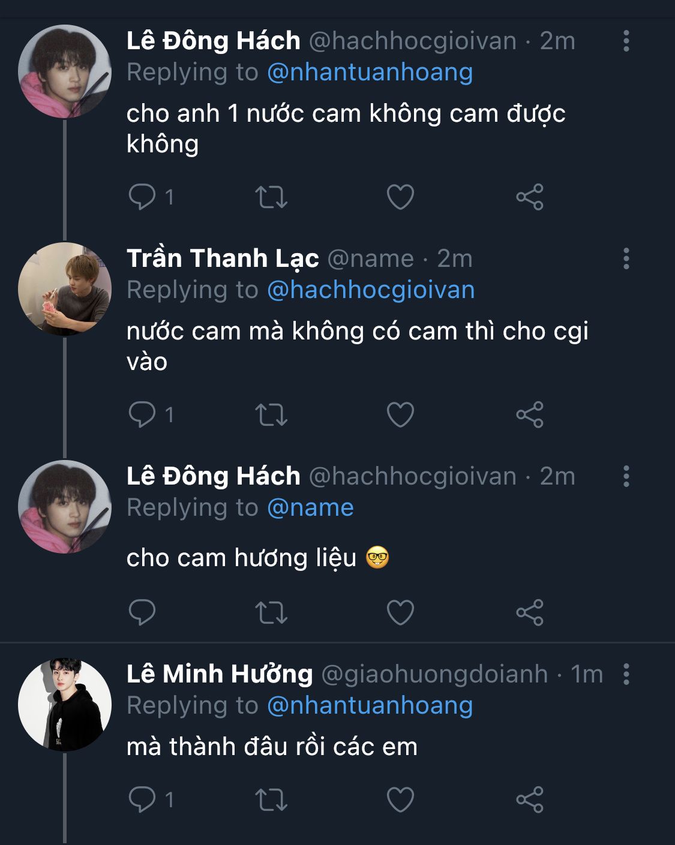
Task: Open the @hachhocgioivan mention link
Action: [371, 290]
